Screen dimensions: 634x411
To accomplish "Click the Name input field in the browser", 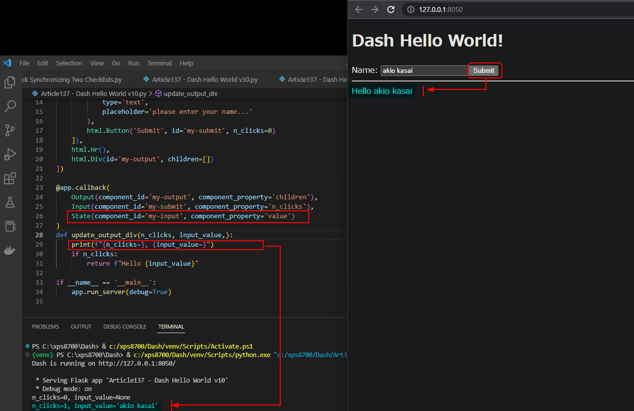I will click(x=424, y=71).
